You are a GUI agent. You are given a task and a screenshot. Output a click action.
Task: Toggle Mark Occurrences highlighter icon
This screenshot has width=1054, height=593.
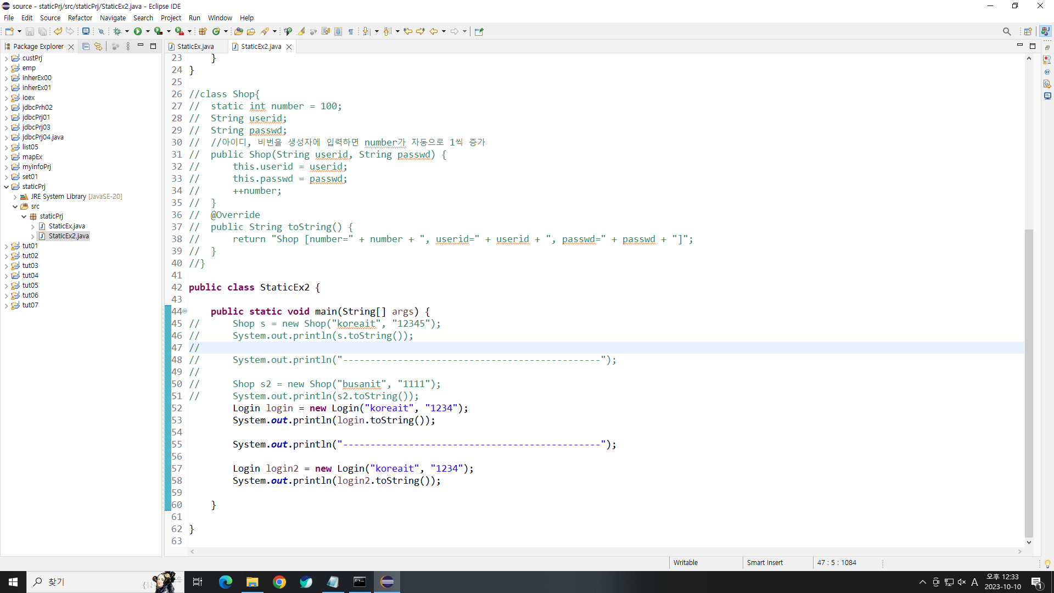tap(301, 31)
